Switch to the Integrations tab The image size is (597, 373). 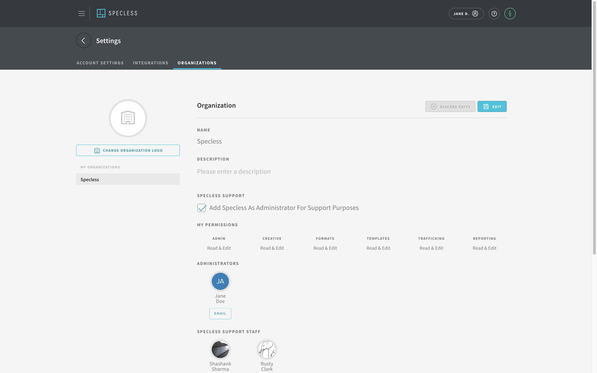point(151,63)
